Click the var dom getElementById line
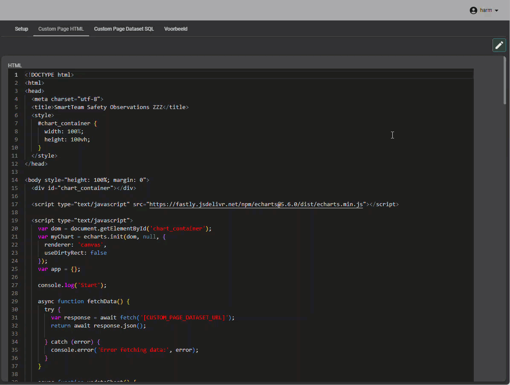 click(x=125, y=229)
